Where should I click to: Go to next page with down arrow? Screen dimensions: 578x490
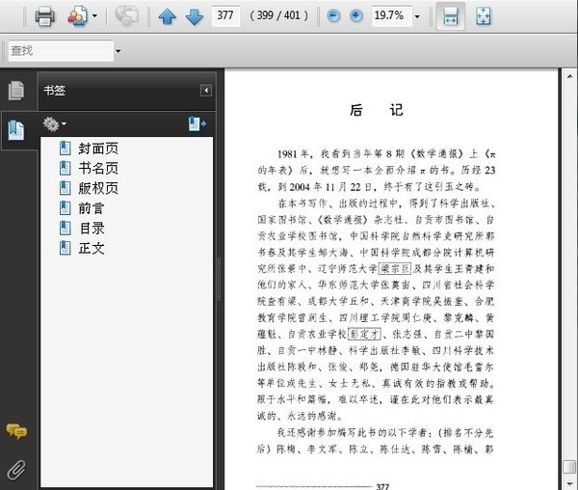tap(194, 16)
